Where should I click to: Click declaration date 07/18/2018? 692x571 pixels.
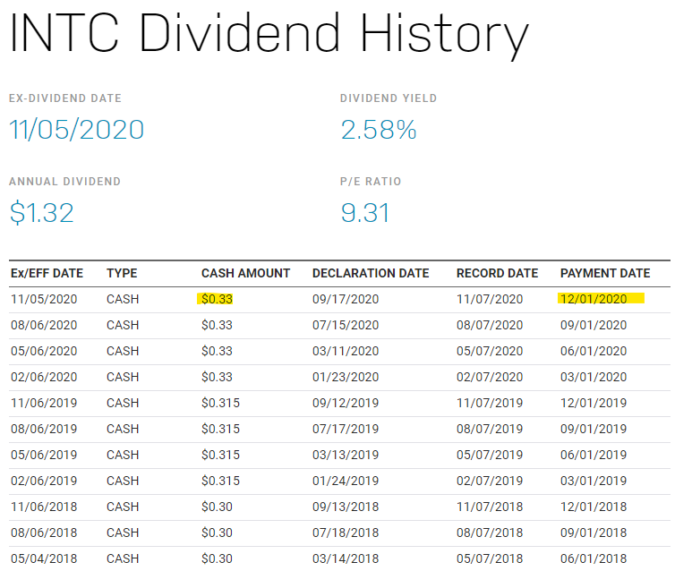pos(346,533)
